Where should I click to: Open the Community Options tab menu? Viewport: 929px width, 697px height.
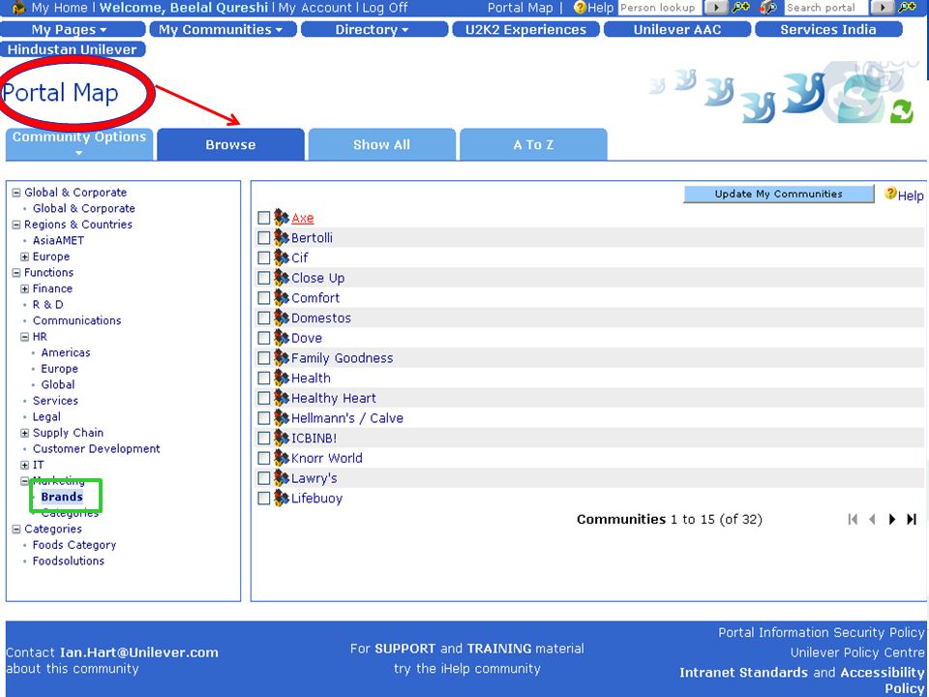click(x=79, y=144)
